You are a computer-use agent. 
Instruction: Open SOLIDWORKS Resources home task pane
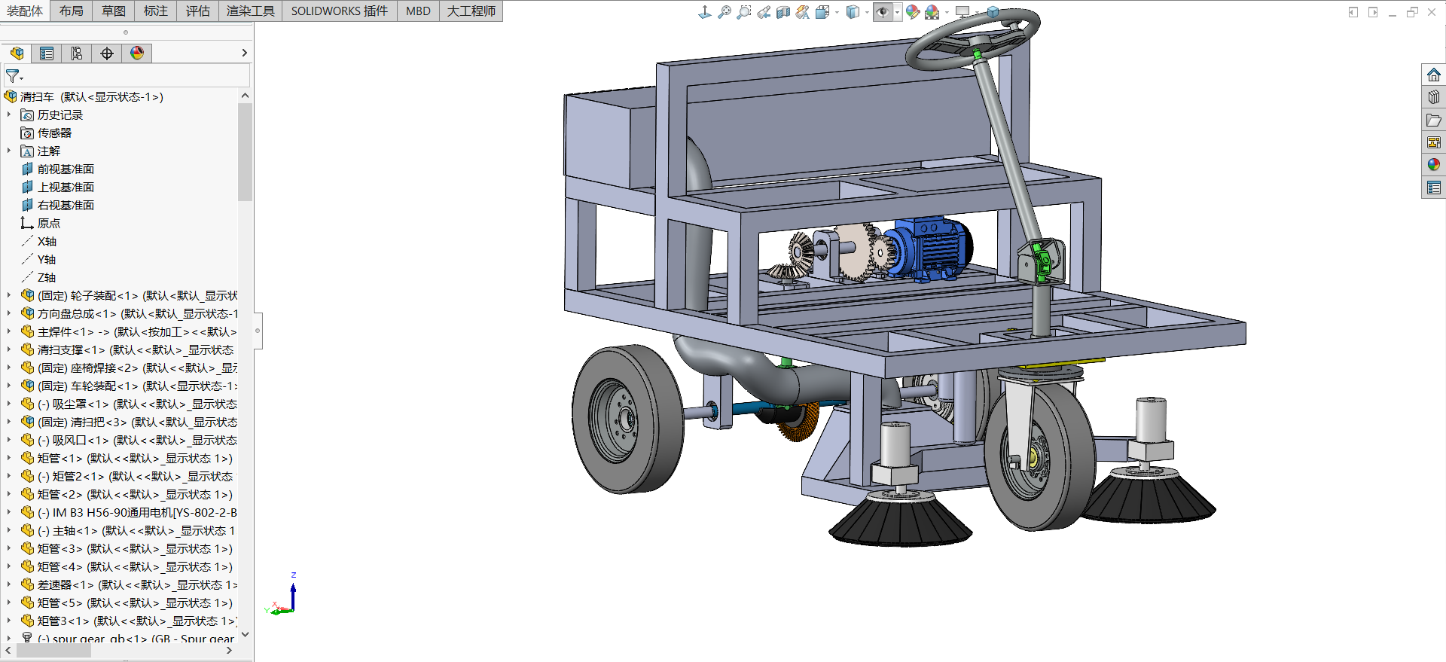point(1434,75)
